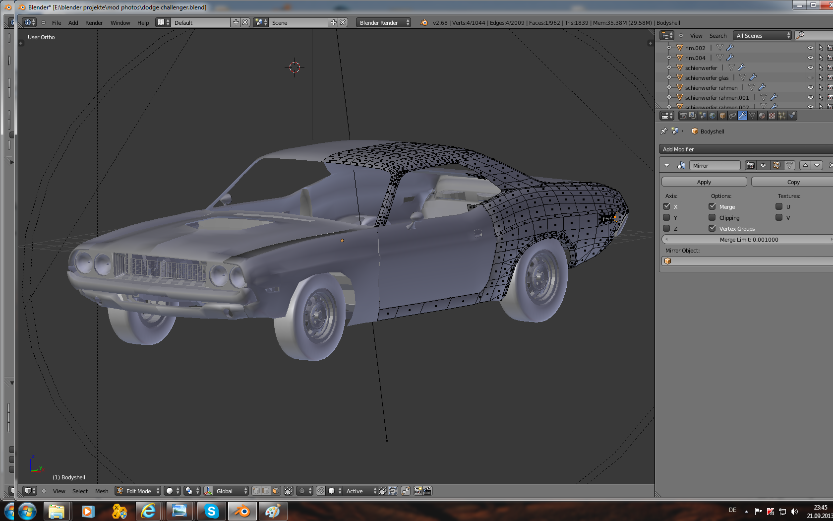Open the Render menu
The height and width of the screenshot is (521, 833).
(94, 23)
